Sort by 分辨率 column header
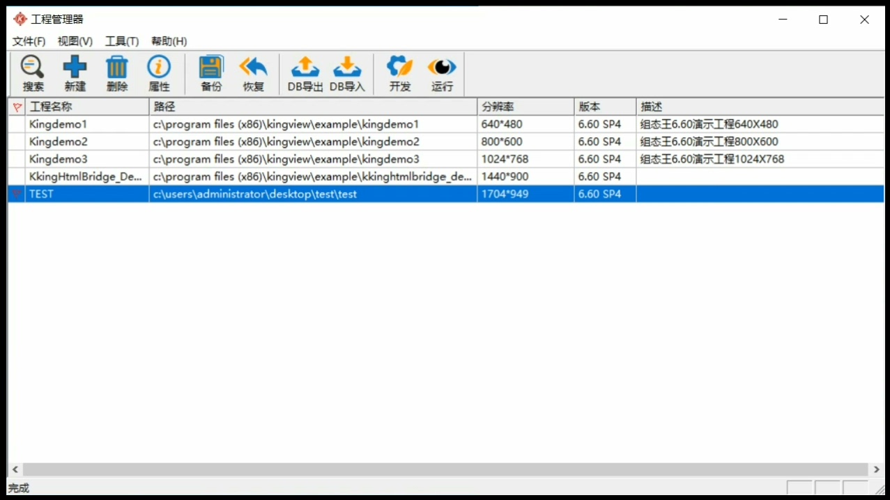The height and width of the screenshot is (500, 890). tap(525, 107)
